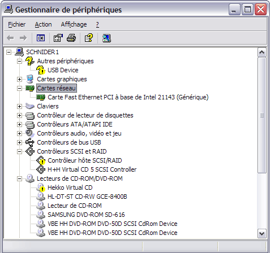Toggle the console tree pane icon
This screenshot has height=253, width=270.
click(x=41, y=38)
